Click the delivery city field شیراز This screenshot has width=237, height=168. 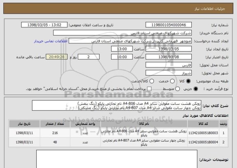[x=169, y=73]
